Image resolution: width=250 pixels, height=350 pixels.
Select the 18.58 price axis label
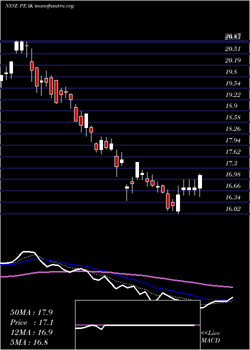233,117
